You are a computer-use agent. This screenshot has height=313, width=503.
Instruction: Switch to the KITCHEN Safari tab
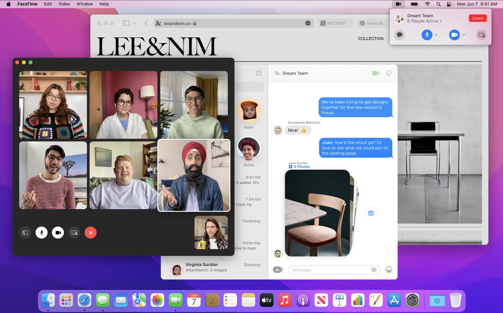(x=335, y=23)
